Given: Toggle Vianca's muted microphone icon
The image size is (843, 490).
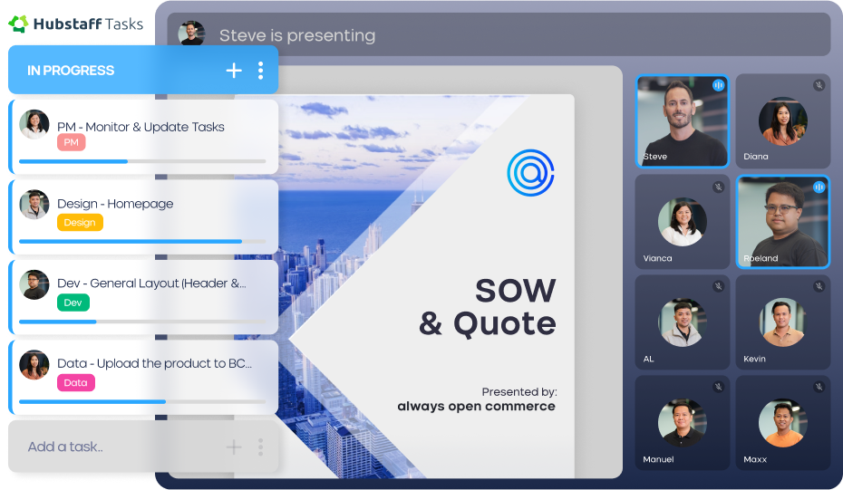Looking at the screenshot, I should [718, 187].
